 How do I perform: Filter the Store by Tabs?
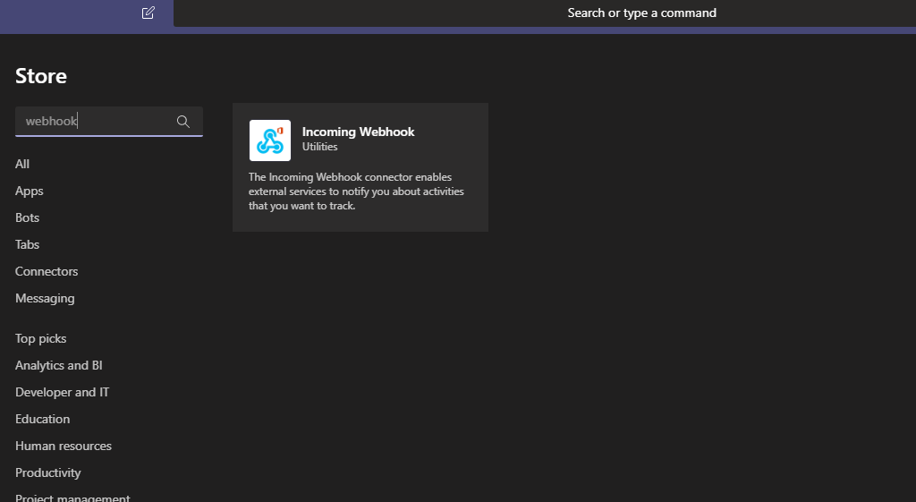coord(28,244)
